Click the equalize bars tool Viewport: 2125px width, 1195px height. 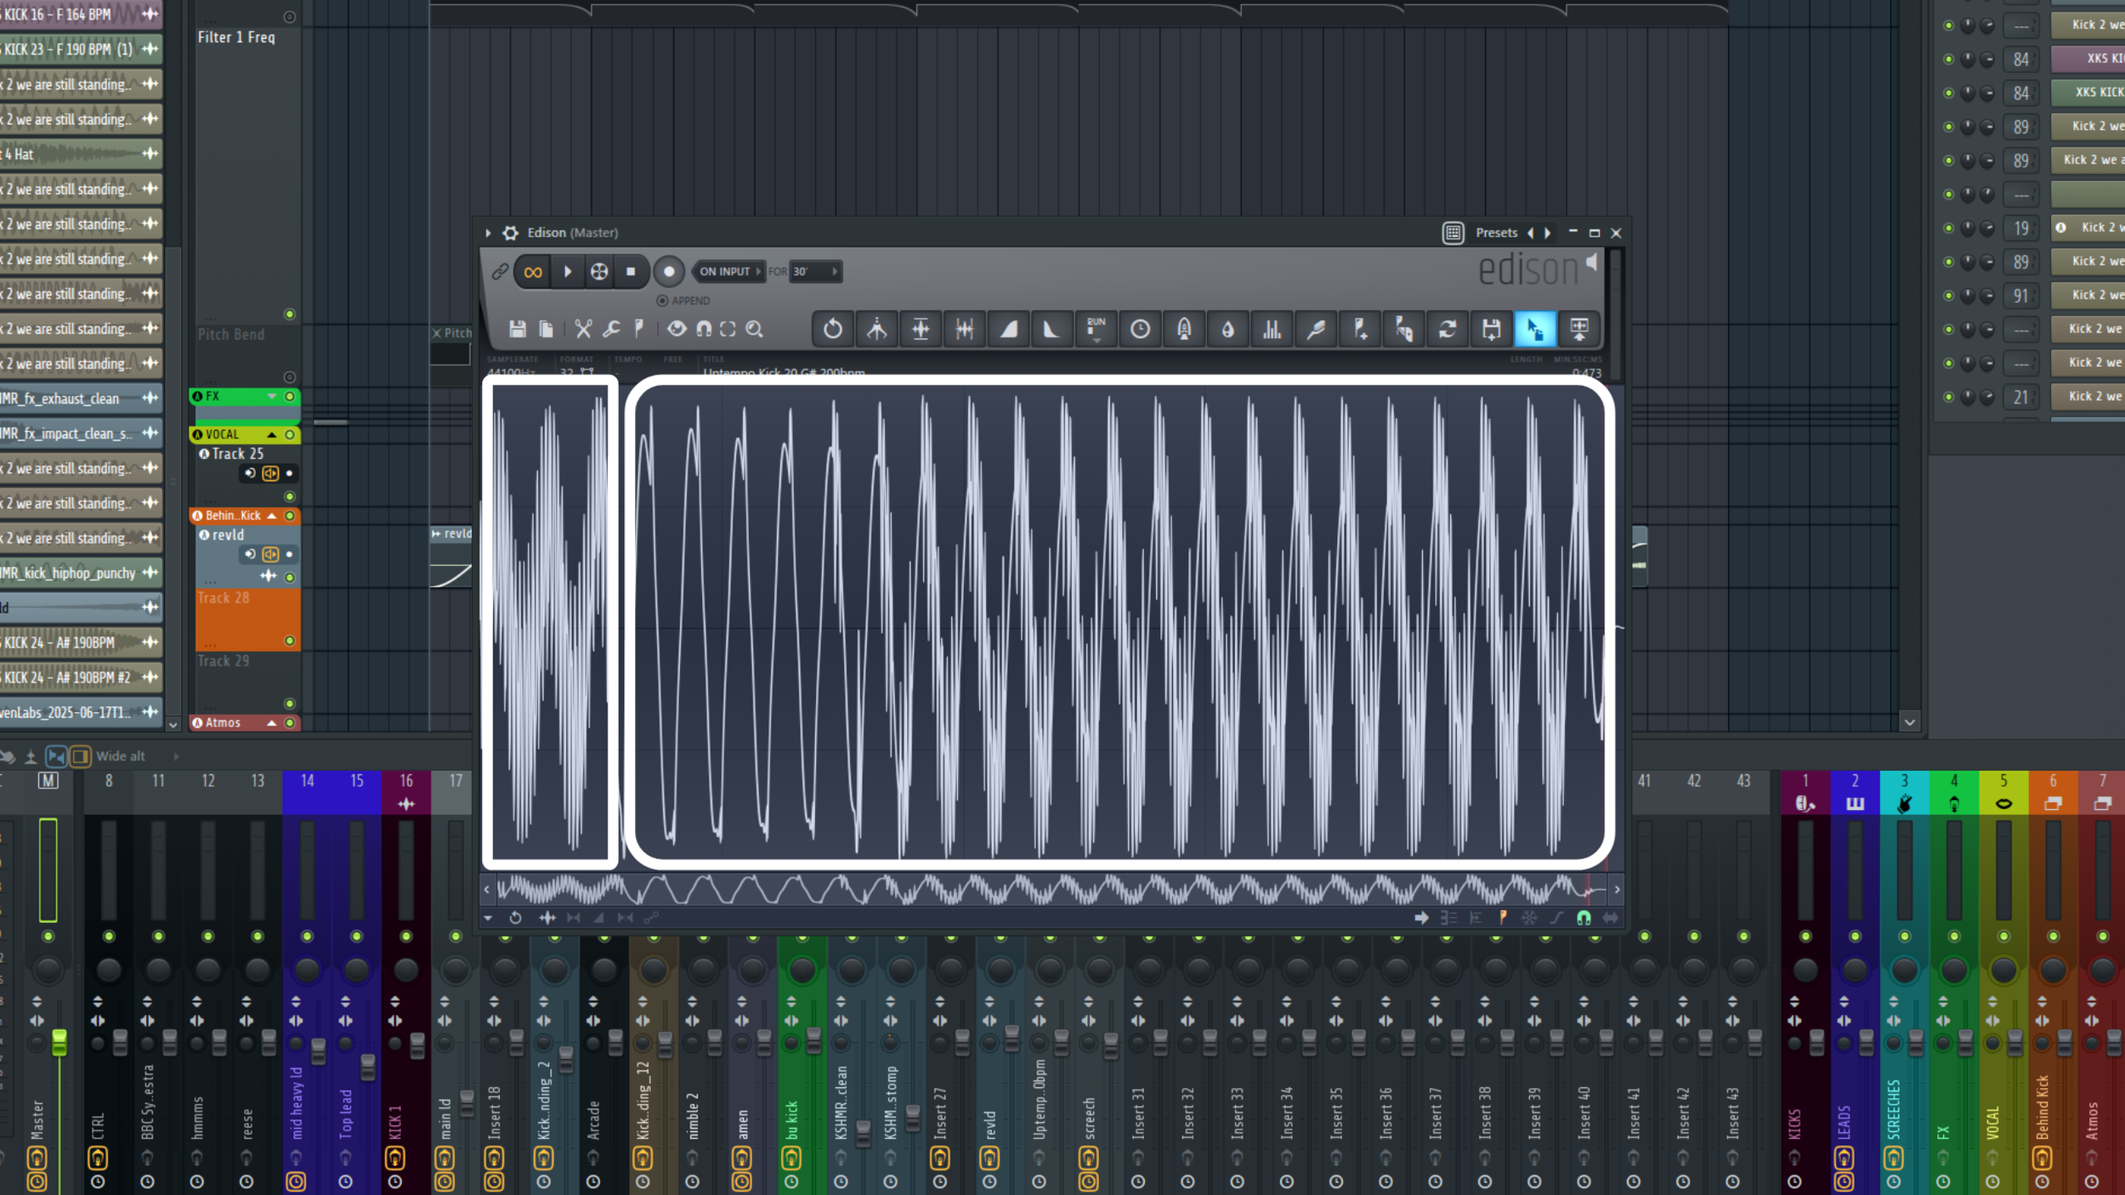(x=1272, y=329)
